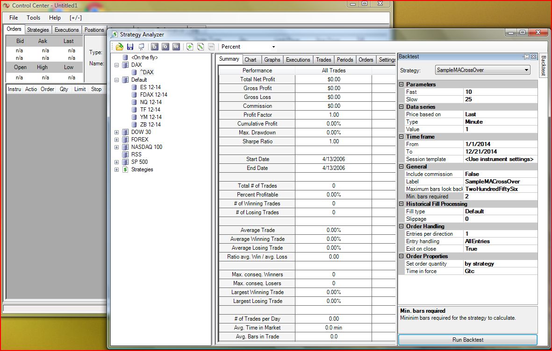Click the green plus add-list icon
The image size is (552, 351).
click(x=190, y=46)
